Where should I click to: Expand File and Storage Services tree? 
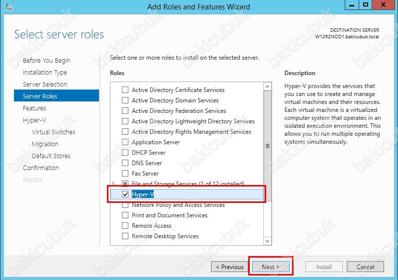click(114, 184)
